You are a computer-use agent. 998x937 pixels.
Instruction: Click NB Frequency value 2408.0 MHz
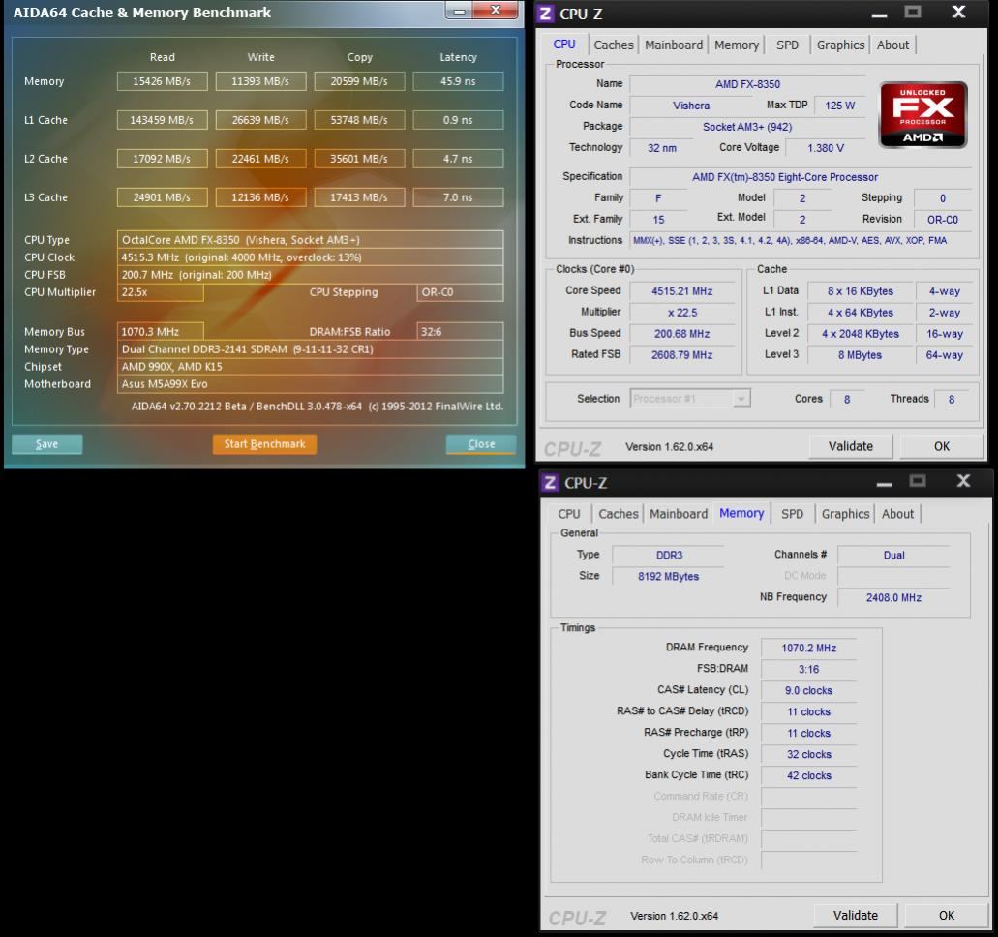(893, 597)
